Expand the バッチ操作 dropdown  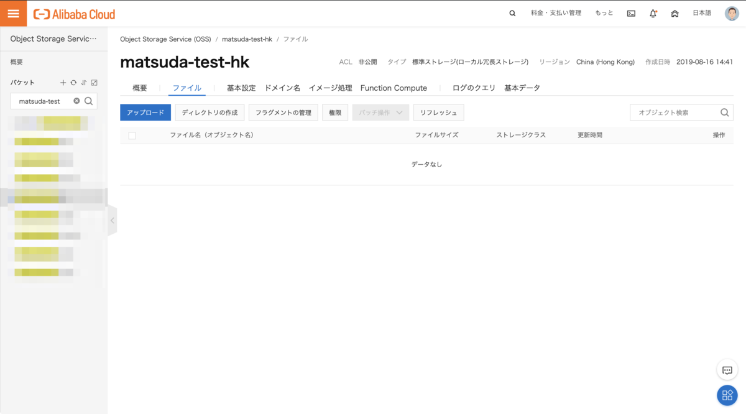click(x=380, y=113)
